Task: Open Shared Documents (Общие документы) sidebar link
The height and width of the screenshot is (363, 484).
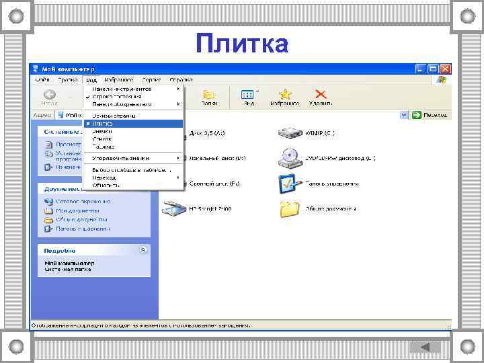Action: [x=81, y=220]
